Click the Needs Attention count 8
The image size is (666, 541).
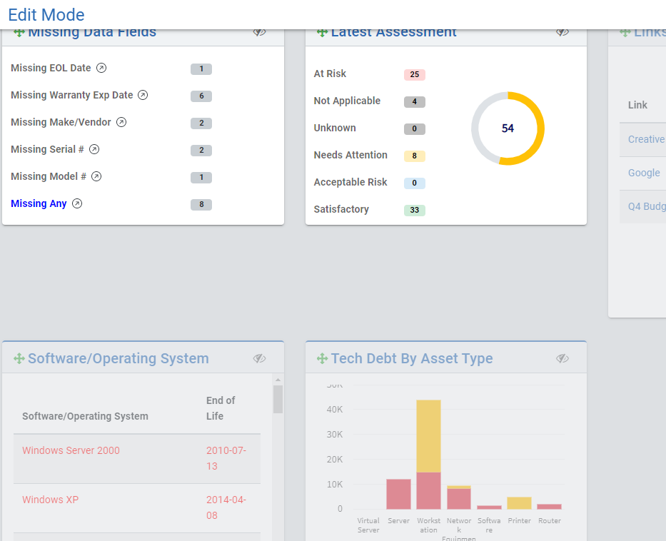pyautogui.click(x=415, y=156)
